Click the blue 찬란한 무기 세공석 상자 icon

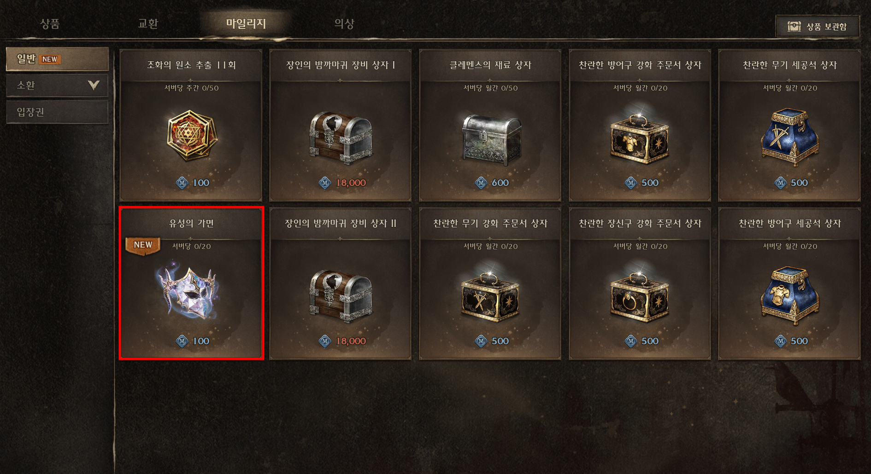coord(789,137)
